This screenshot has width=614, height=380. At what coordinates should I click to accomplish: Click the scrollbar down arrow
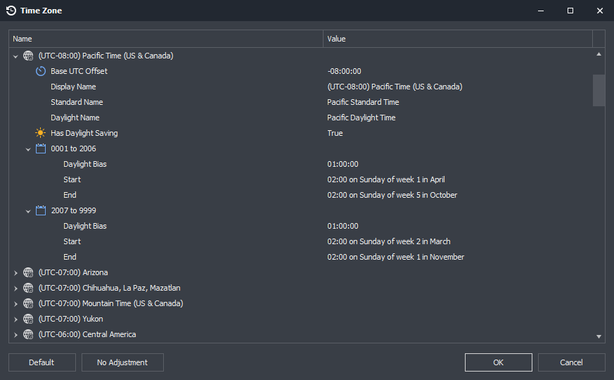pyautogui.click(x=599, y=336)
